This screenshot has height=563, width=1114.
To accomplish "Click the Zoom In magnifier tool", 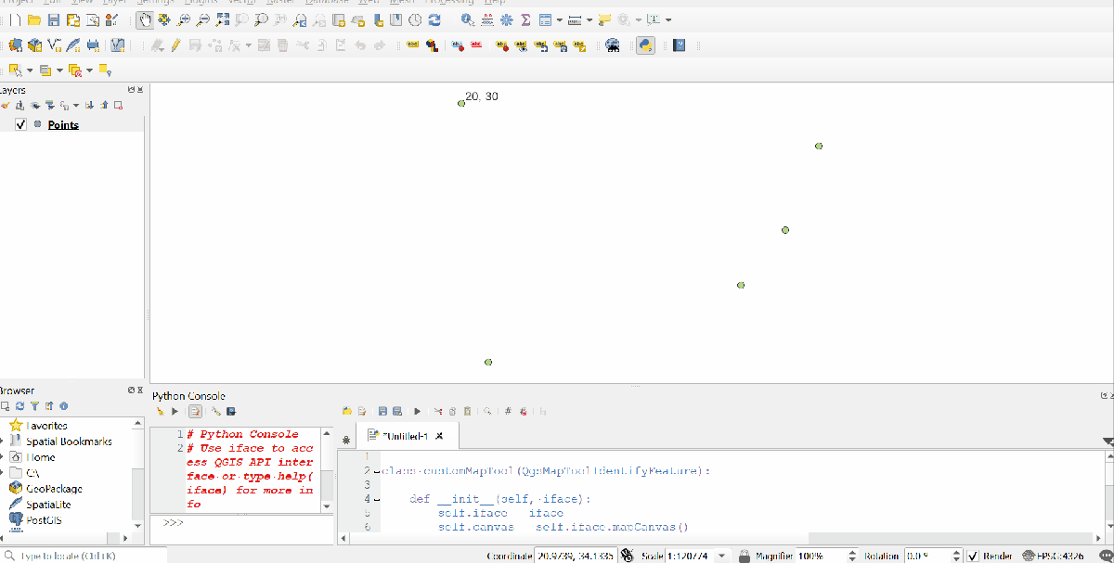I will [184, 19].
